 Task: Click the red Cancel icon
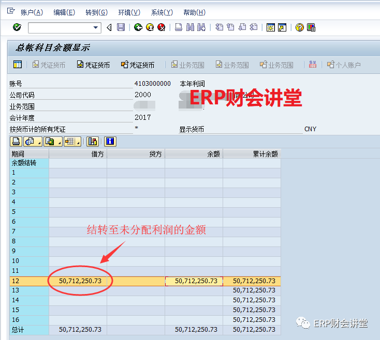point(161,27)
